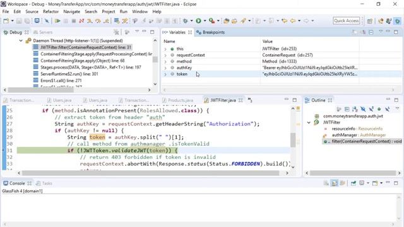Select resourceInfo field in Outline

click(x=357, y=129)
